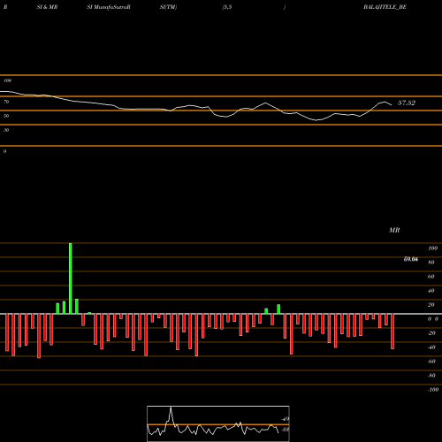Click the MR axis label 40
Image resolution: width=442 pixels, height=442 pixels.
[431, 291]
